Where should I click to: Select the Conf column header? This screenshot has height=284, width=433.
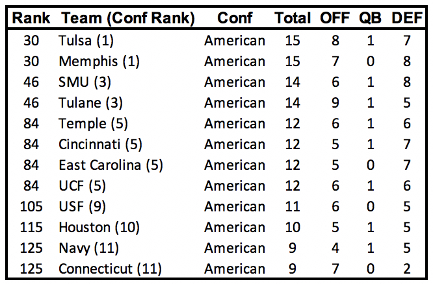coord(235,19)
